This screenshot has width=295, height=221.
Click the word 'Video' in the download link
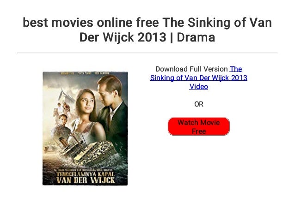click(199, 87)
